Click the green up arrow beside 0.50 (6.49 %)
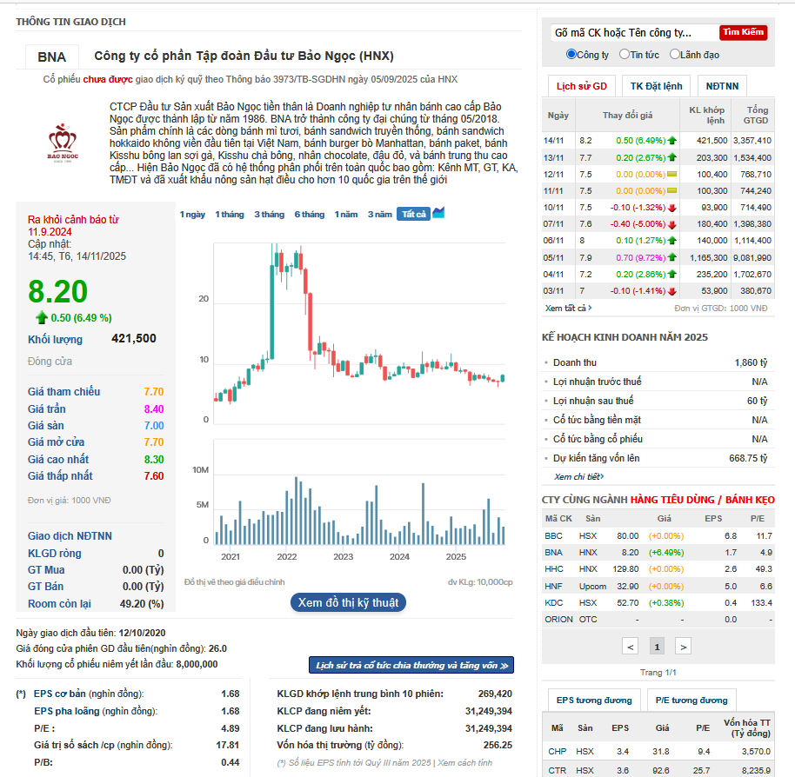The width and height of the screenshot is (795, 777). pyautogui.click(x=42, y=317)
